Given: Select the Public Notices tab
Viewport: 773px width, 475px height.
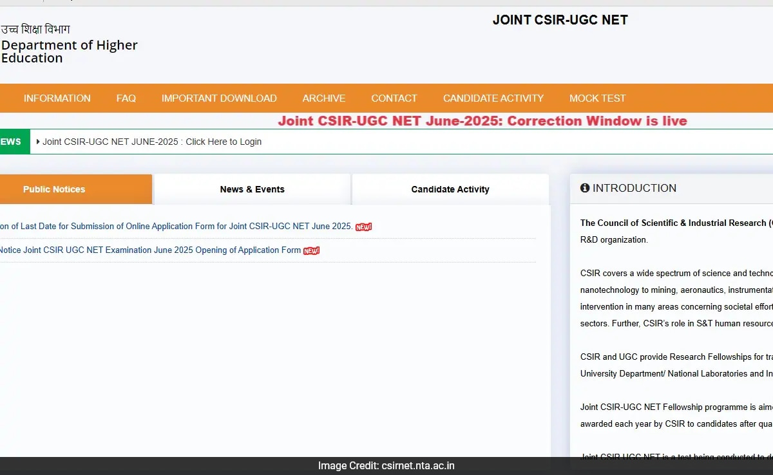Looking at the screenshot, I should (53, 189).
